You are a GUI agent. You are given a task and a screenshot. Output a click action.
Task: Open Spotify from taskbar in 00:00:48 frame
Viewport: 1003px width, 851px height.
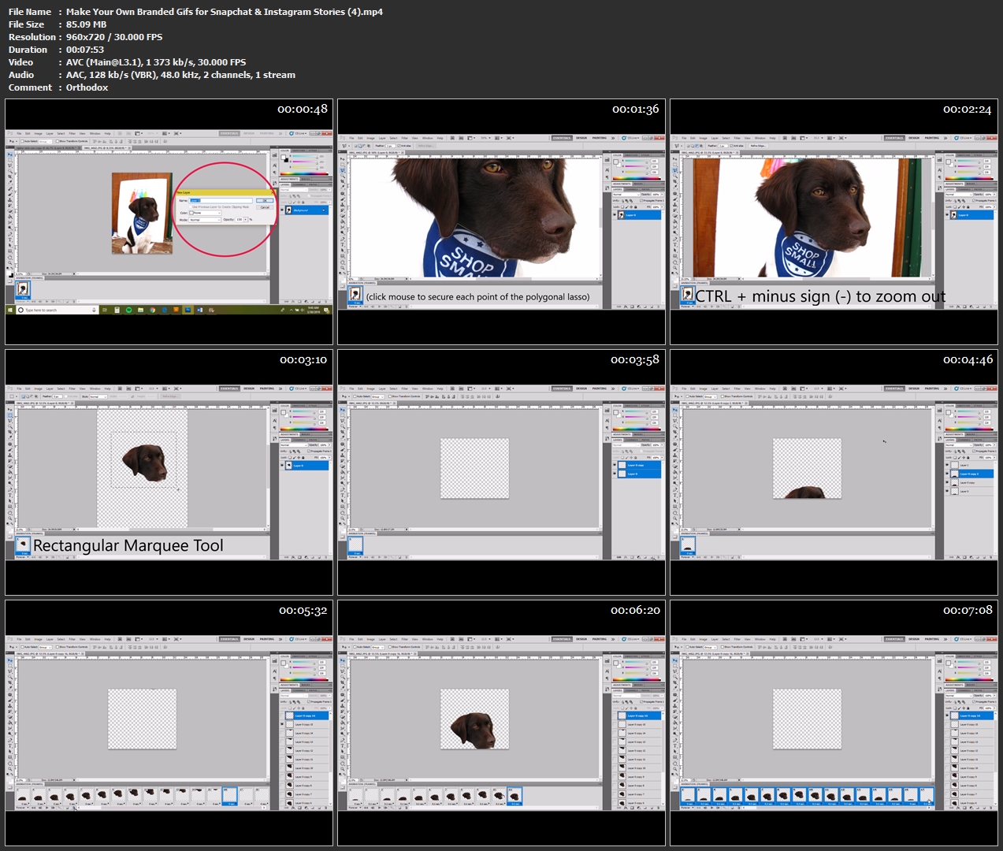coord(128,310)
